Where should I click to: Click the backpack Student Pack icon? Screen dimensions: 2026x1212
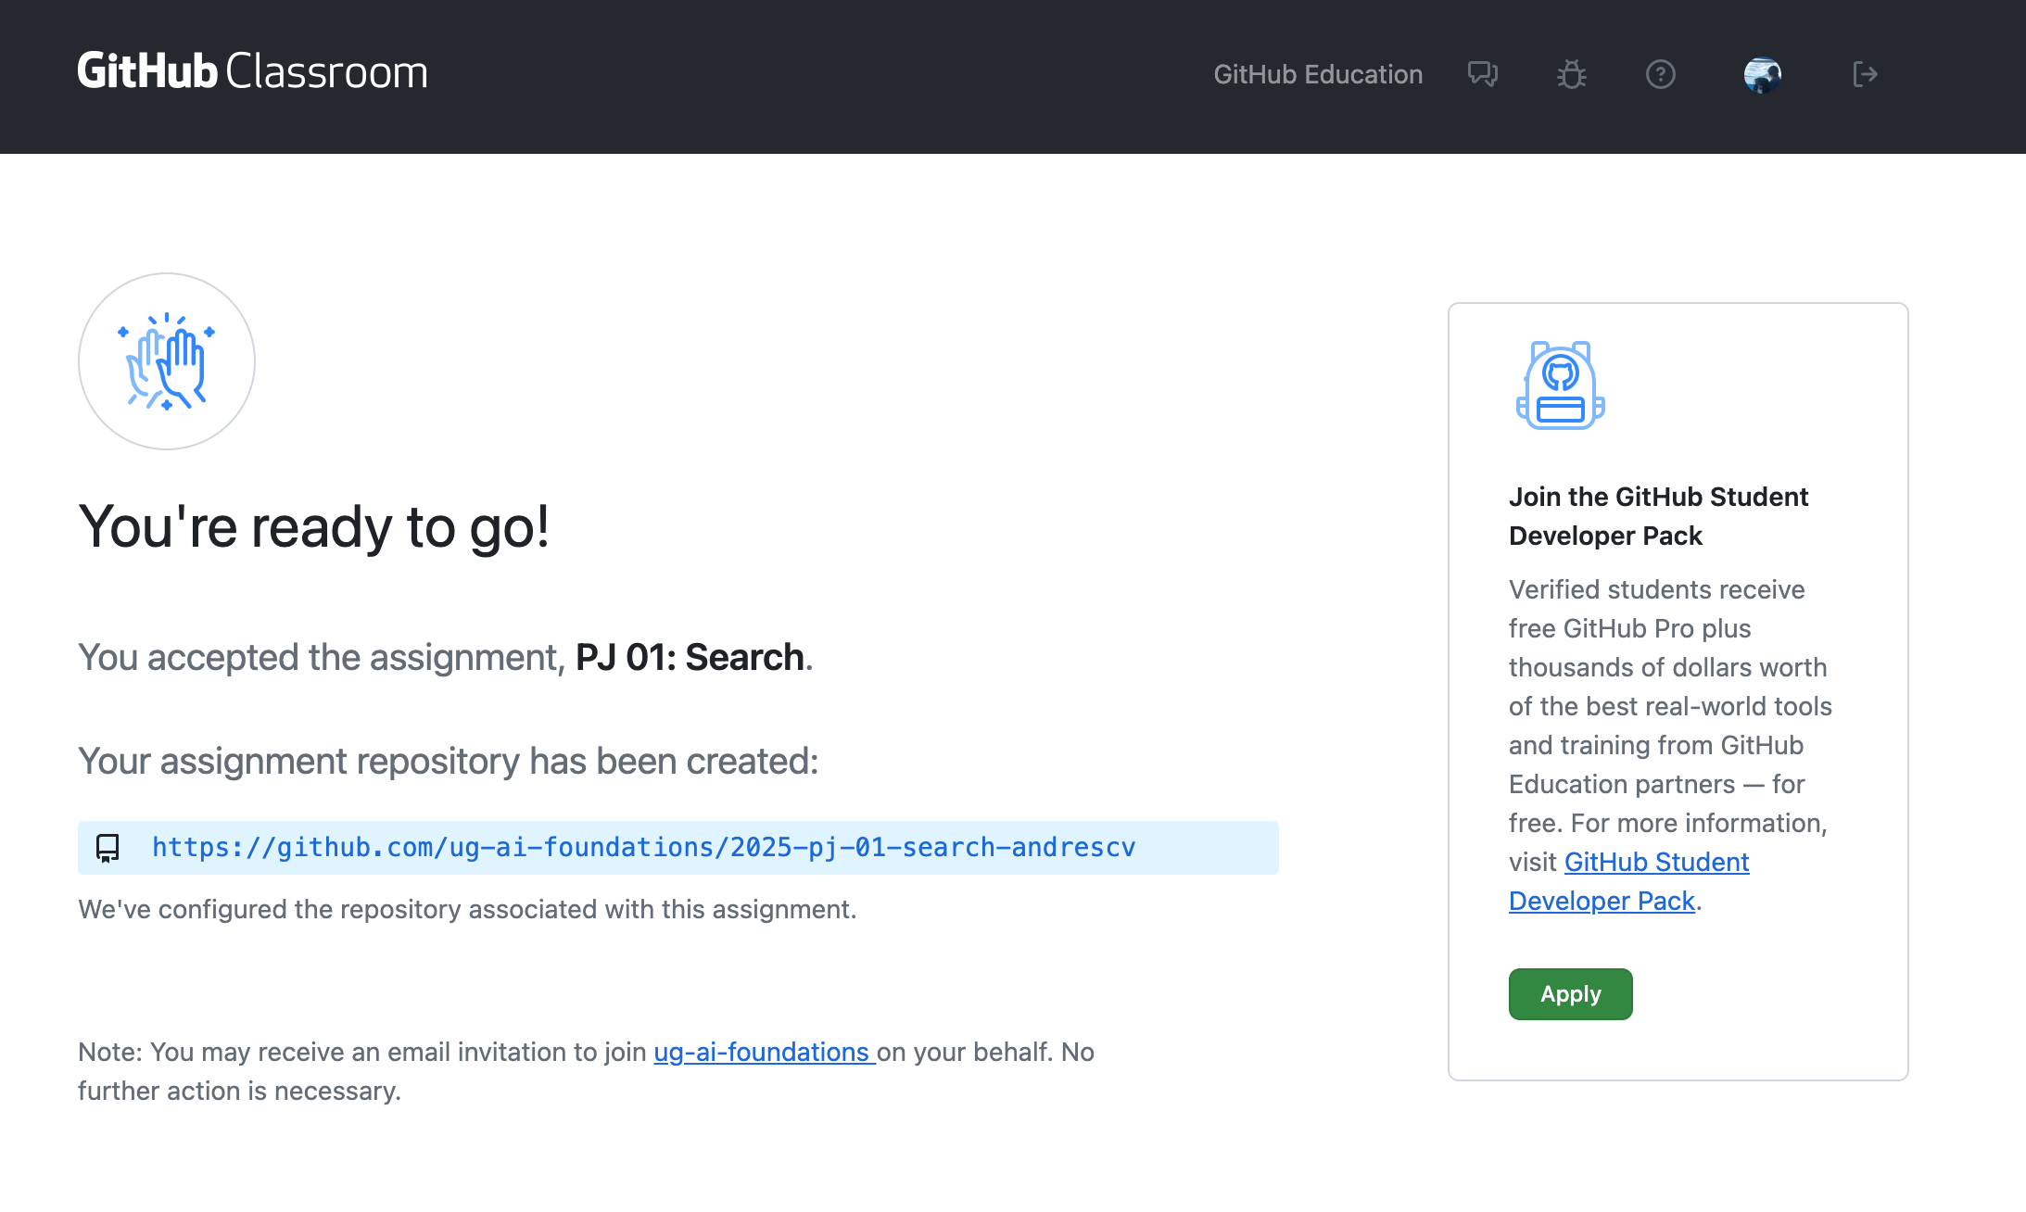pyautogui.click(x=1561, y=385)
